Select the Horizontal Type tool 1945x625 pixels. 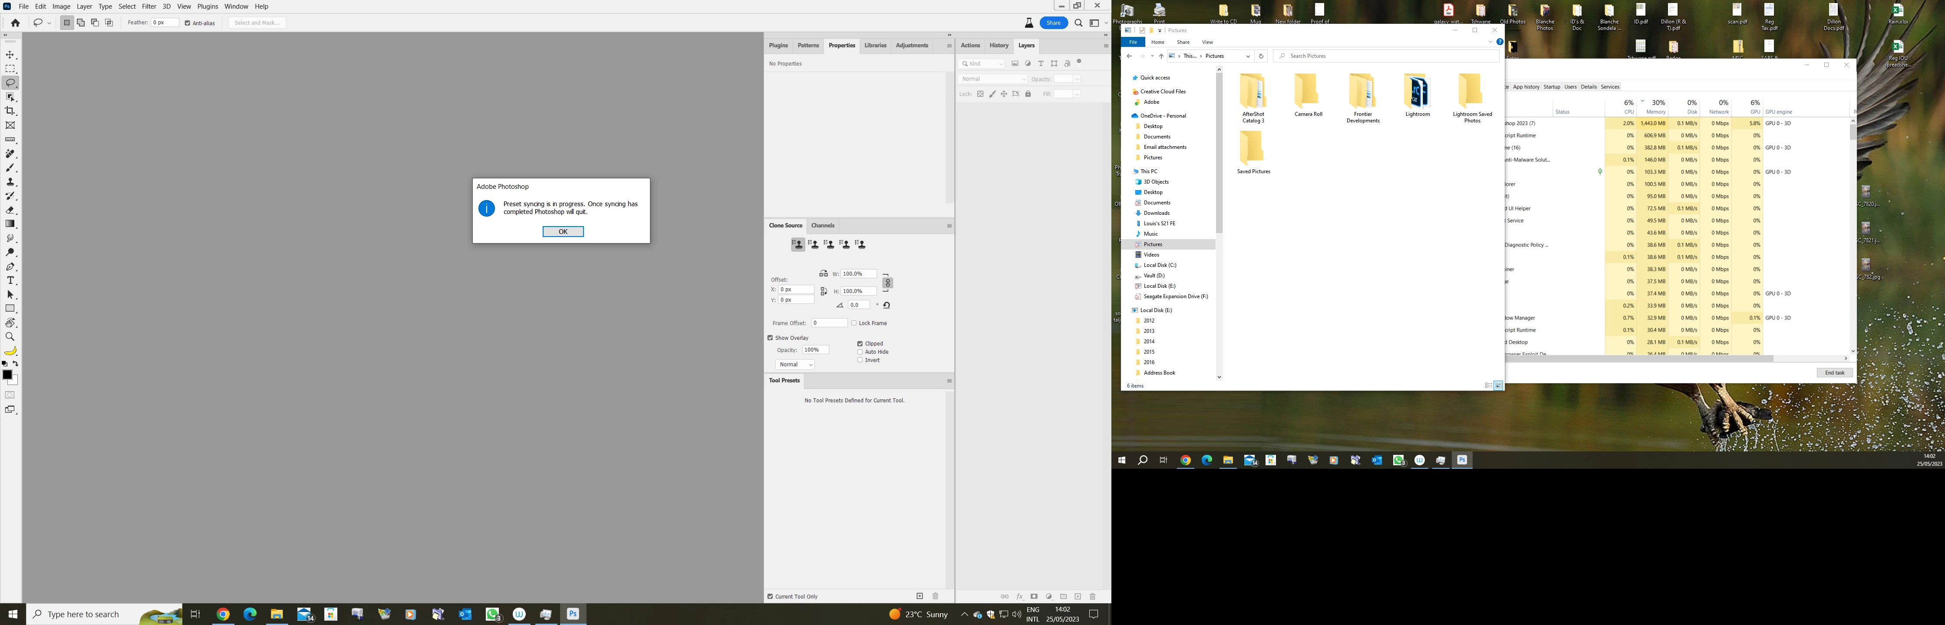click(x=10, y=281)
